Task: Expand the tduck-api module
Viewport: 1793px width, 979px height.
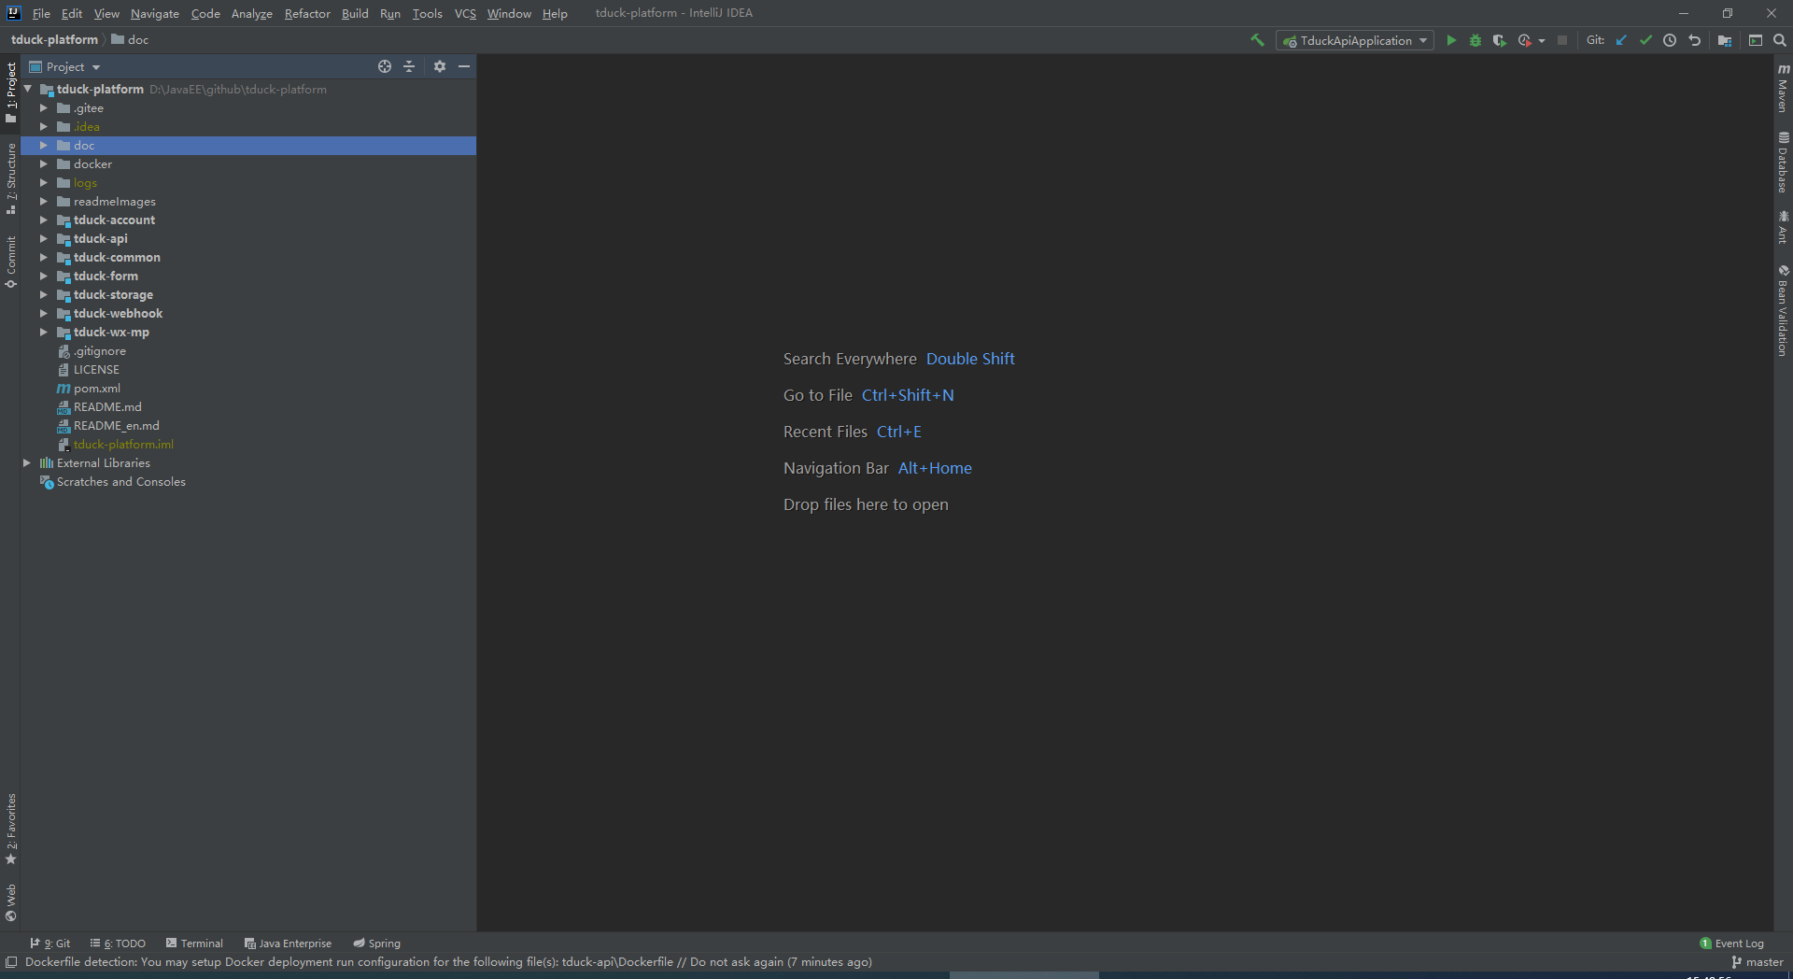Action: (43, 238)
